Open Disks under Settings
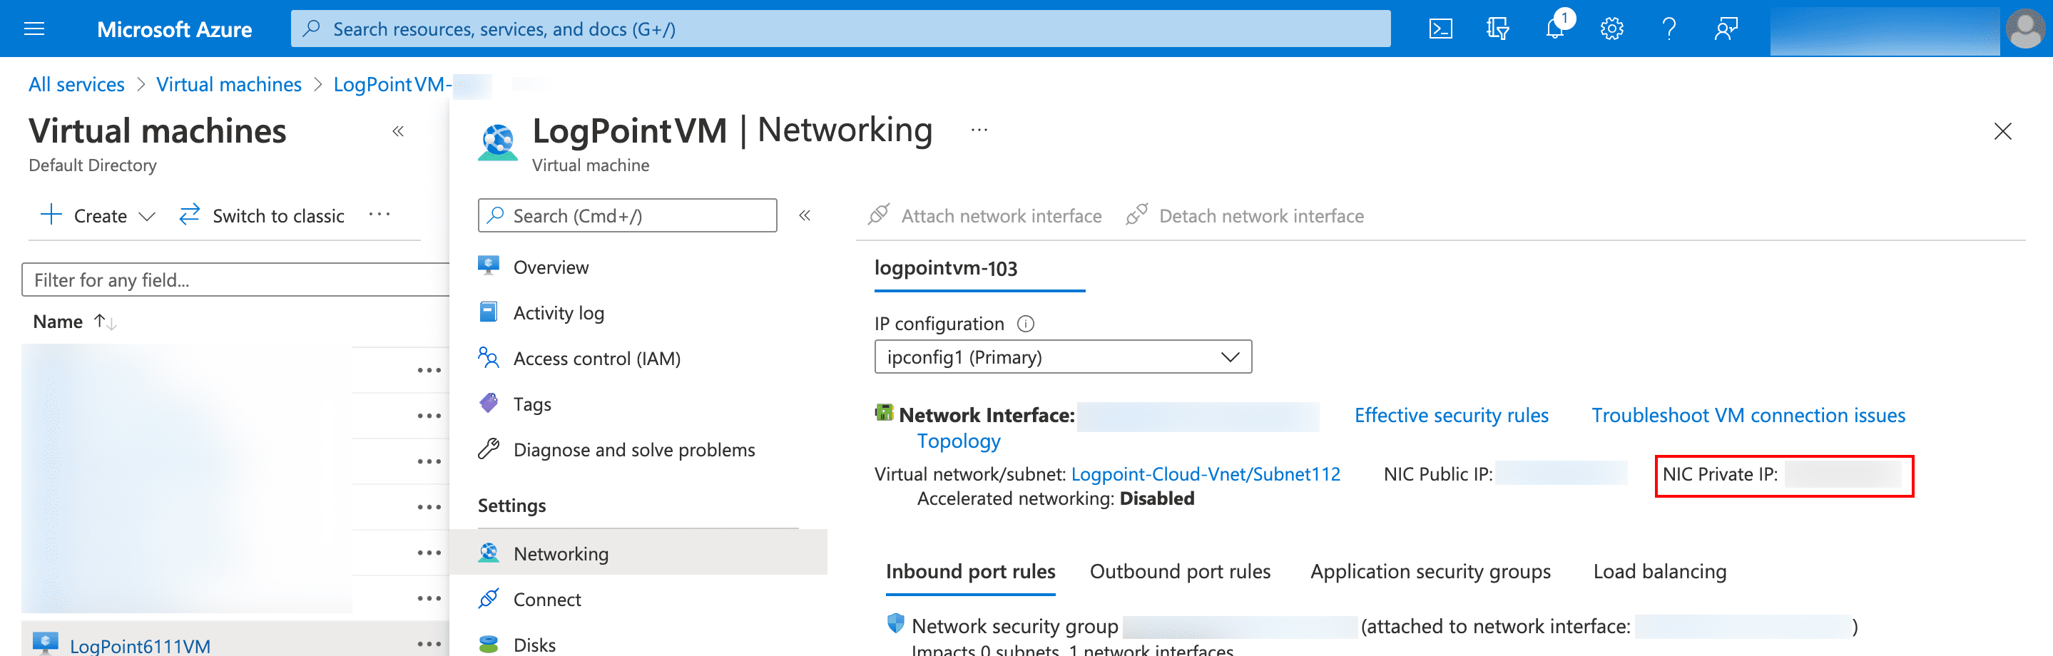 (x=535, y=643)
